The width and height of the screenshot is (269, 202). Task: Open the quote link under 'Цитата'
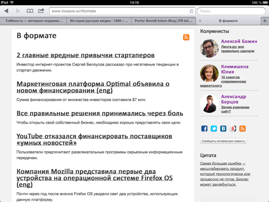tap(225, 174)
